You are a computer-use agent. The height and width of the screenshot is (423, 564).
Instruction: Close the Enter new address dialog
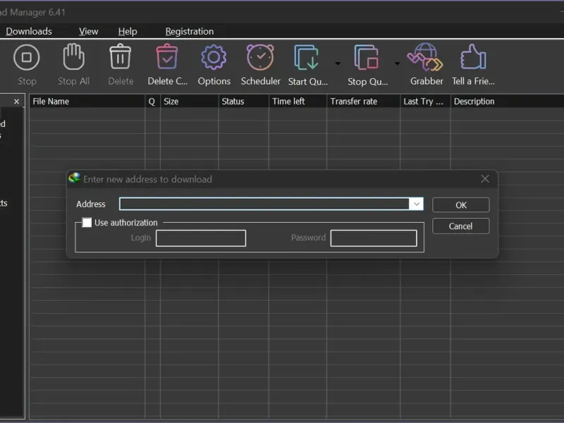(x=485, y=179)
